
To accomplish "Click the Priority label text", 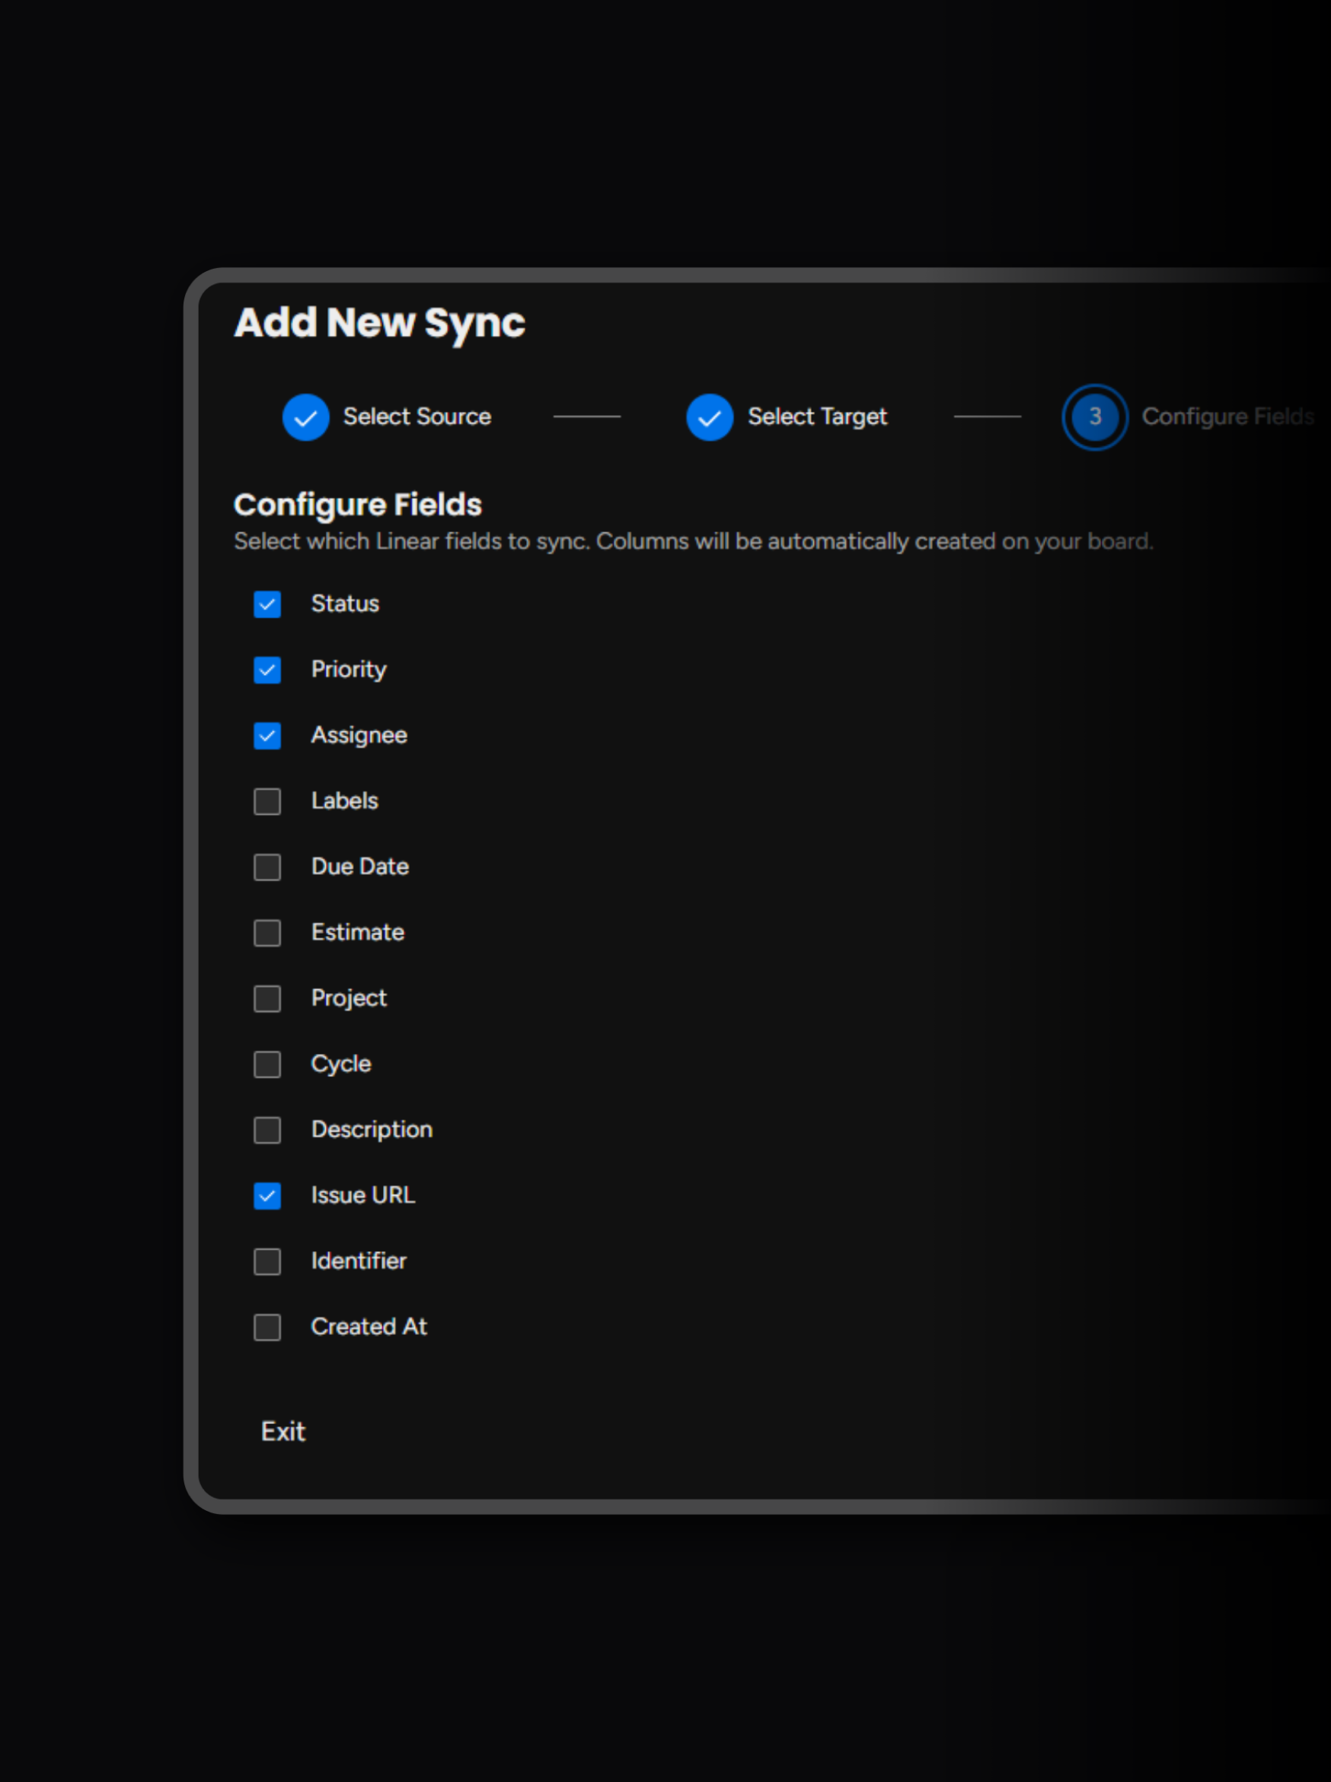I will [x=349, y=669].
